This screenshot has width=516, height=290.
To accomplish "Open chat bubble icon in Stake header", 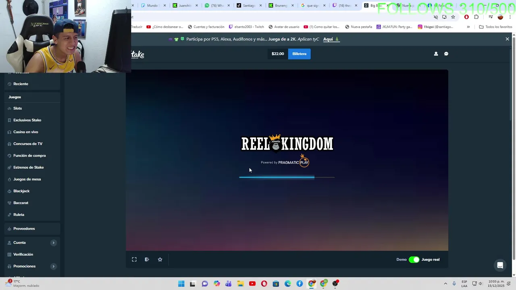I will 446,54.
